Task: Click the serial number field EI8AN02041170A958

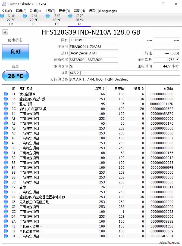Action: 94,47
